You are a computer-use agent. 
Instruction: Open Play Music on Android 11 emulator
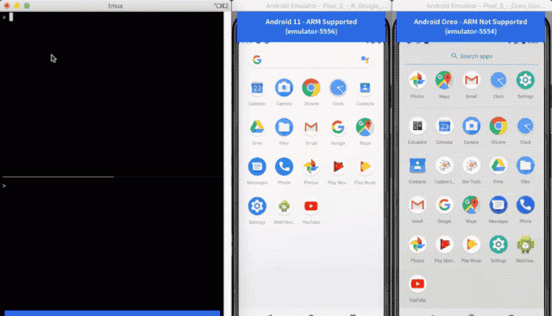click(365, 167)
